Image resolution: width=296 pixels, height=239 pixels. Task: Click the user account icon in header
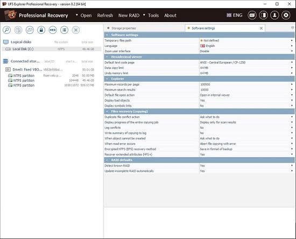pyautogui.click(x=274, y=15)
